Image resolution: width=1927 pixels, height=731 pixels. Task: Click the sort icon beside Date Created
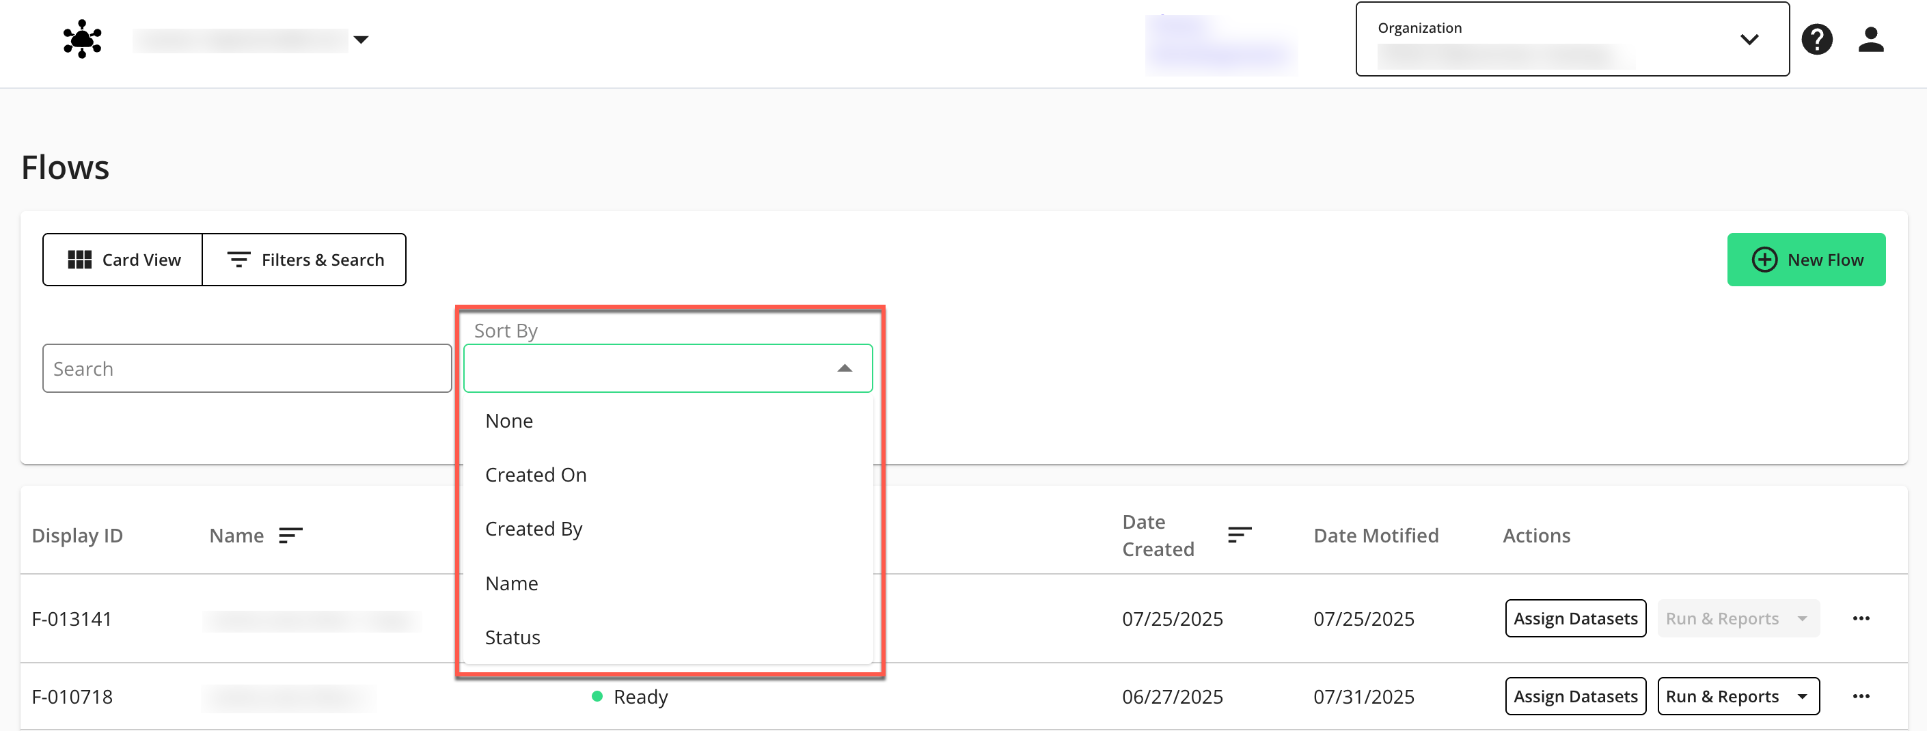tap(1239, 535)
